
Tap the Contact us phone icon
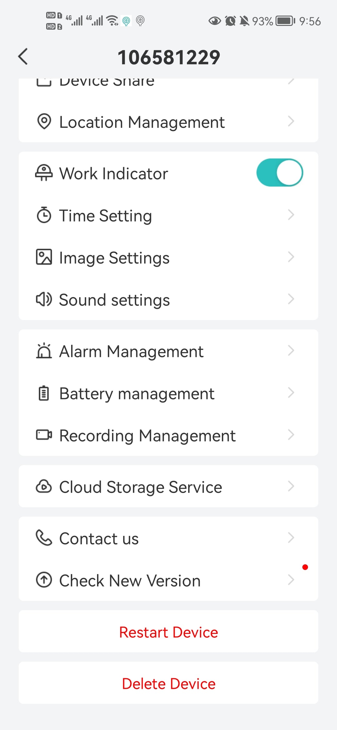pyautogui.click(x=44, y=538)
